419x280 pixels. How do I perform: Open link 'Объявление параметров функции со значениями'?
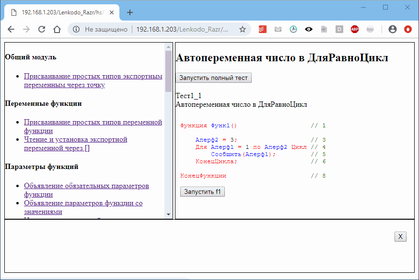83,207
